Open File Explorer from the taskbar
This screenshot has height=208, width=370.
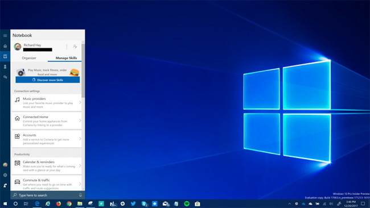point(80,203)
